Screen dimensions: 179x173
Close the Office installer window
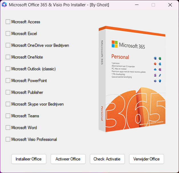[170, 5]
